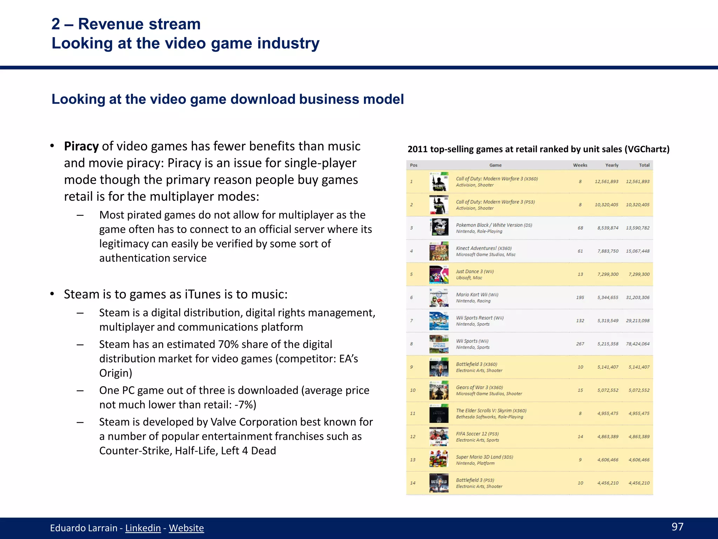This screenshot has height=539, width=718.
Task: Click the table caption mentioning VGChartz
Action: click(x=538, y=149)
